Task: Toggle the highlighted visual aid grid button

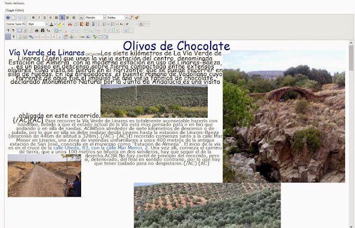Action: (8, 37)
